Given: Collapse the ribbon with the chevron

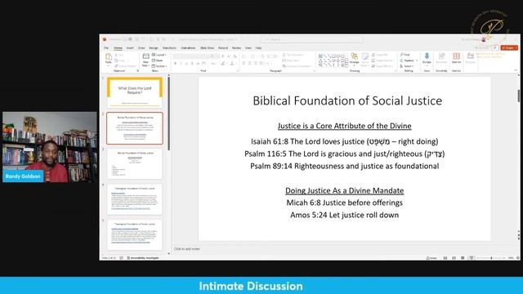Looking at the screenshot, I should tap(516, 70).
